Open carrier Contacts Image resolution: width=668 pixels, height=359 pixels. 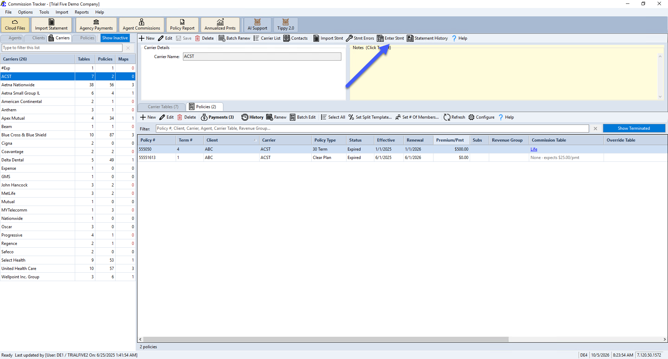296,38
